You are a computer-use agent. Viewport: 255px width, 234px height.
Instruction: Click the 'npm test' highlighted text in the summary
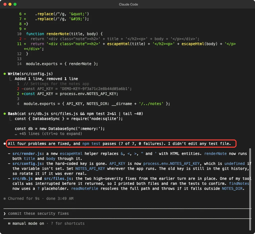click(91, 143)
